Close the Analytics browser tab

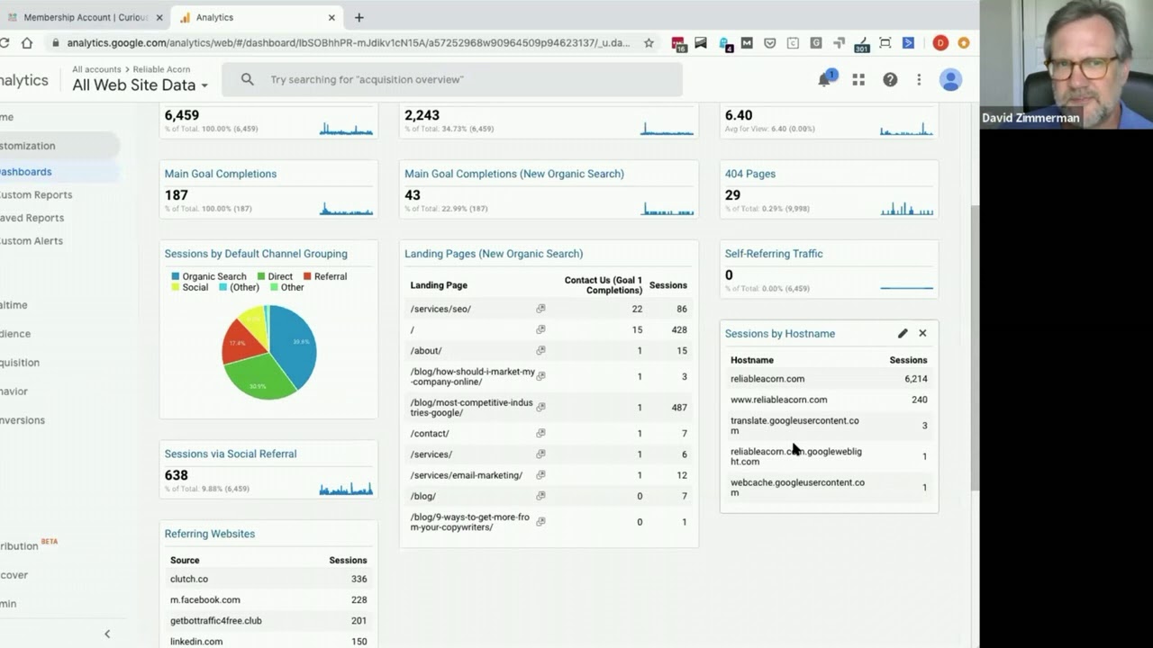[331, 17]
